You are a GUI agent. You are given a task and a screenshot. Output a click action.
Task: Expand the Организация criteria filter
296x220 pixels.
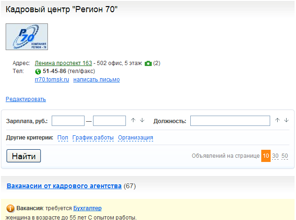coord(135,138)
